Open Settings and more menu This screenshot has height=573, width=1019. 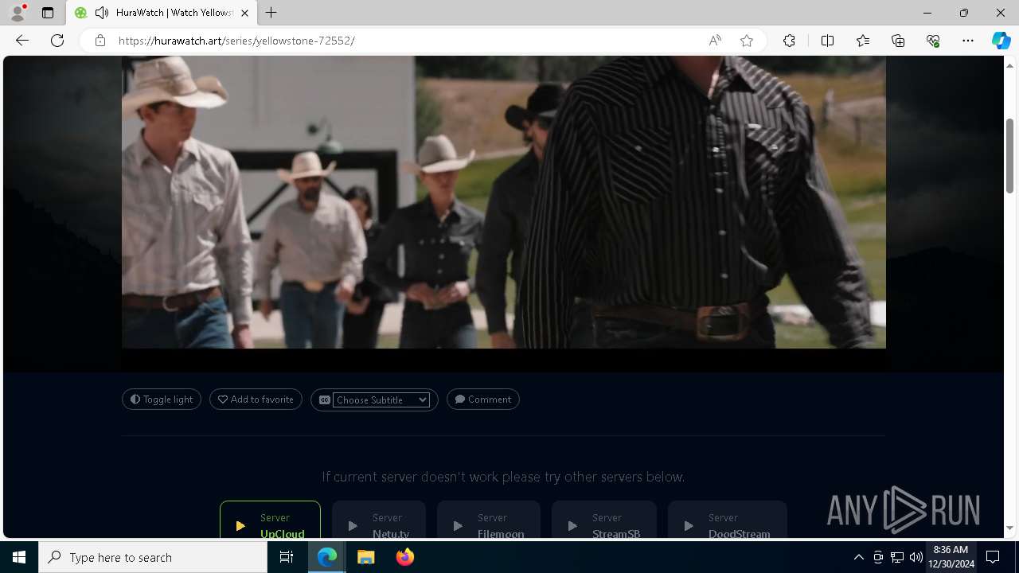click(x=968, y=41)
